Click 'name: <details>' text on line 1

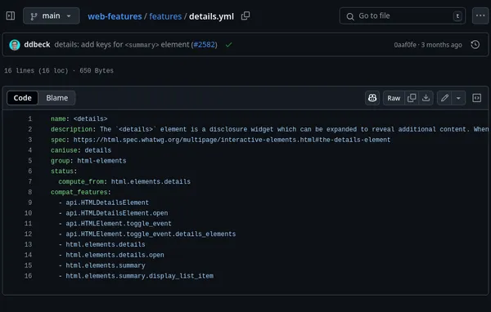pyautogui.click(x=79, y=118)
